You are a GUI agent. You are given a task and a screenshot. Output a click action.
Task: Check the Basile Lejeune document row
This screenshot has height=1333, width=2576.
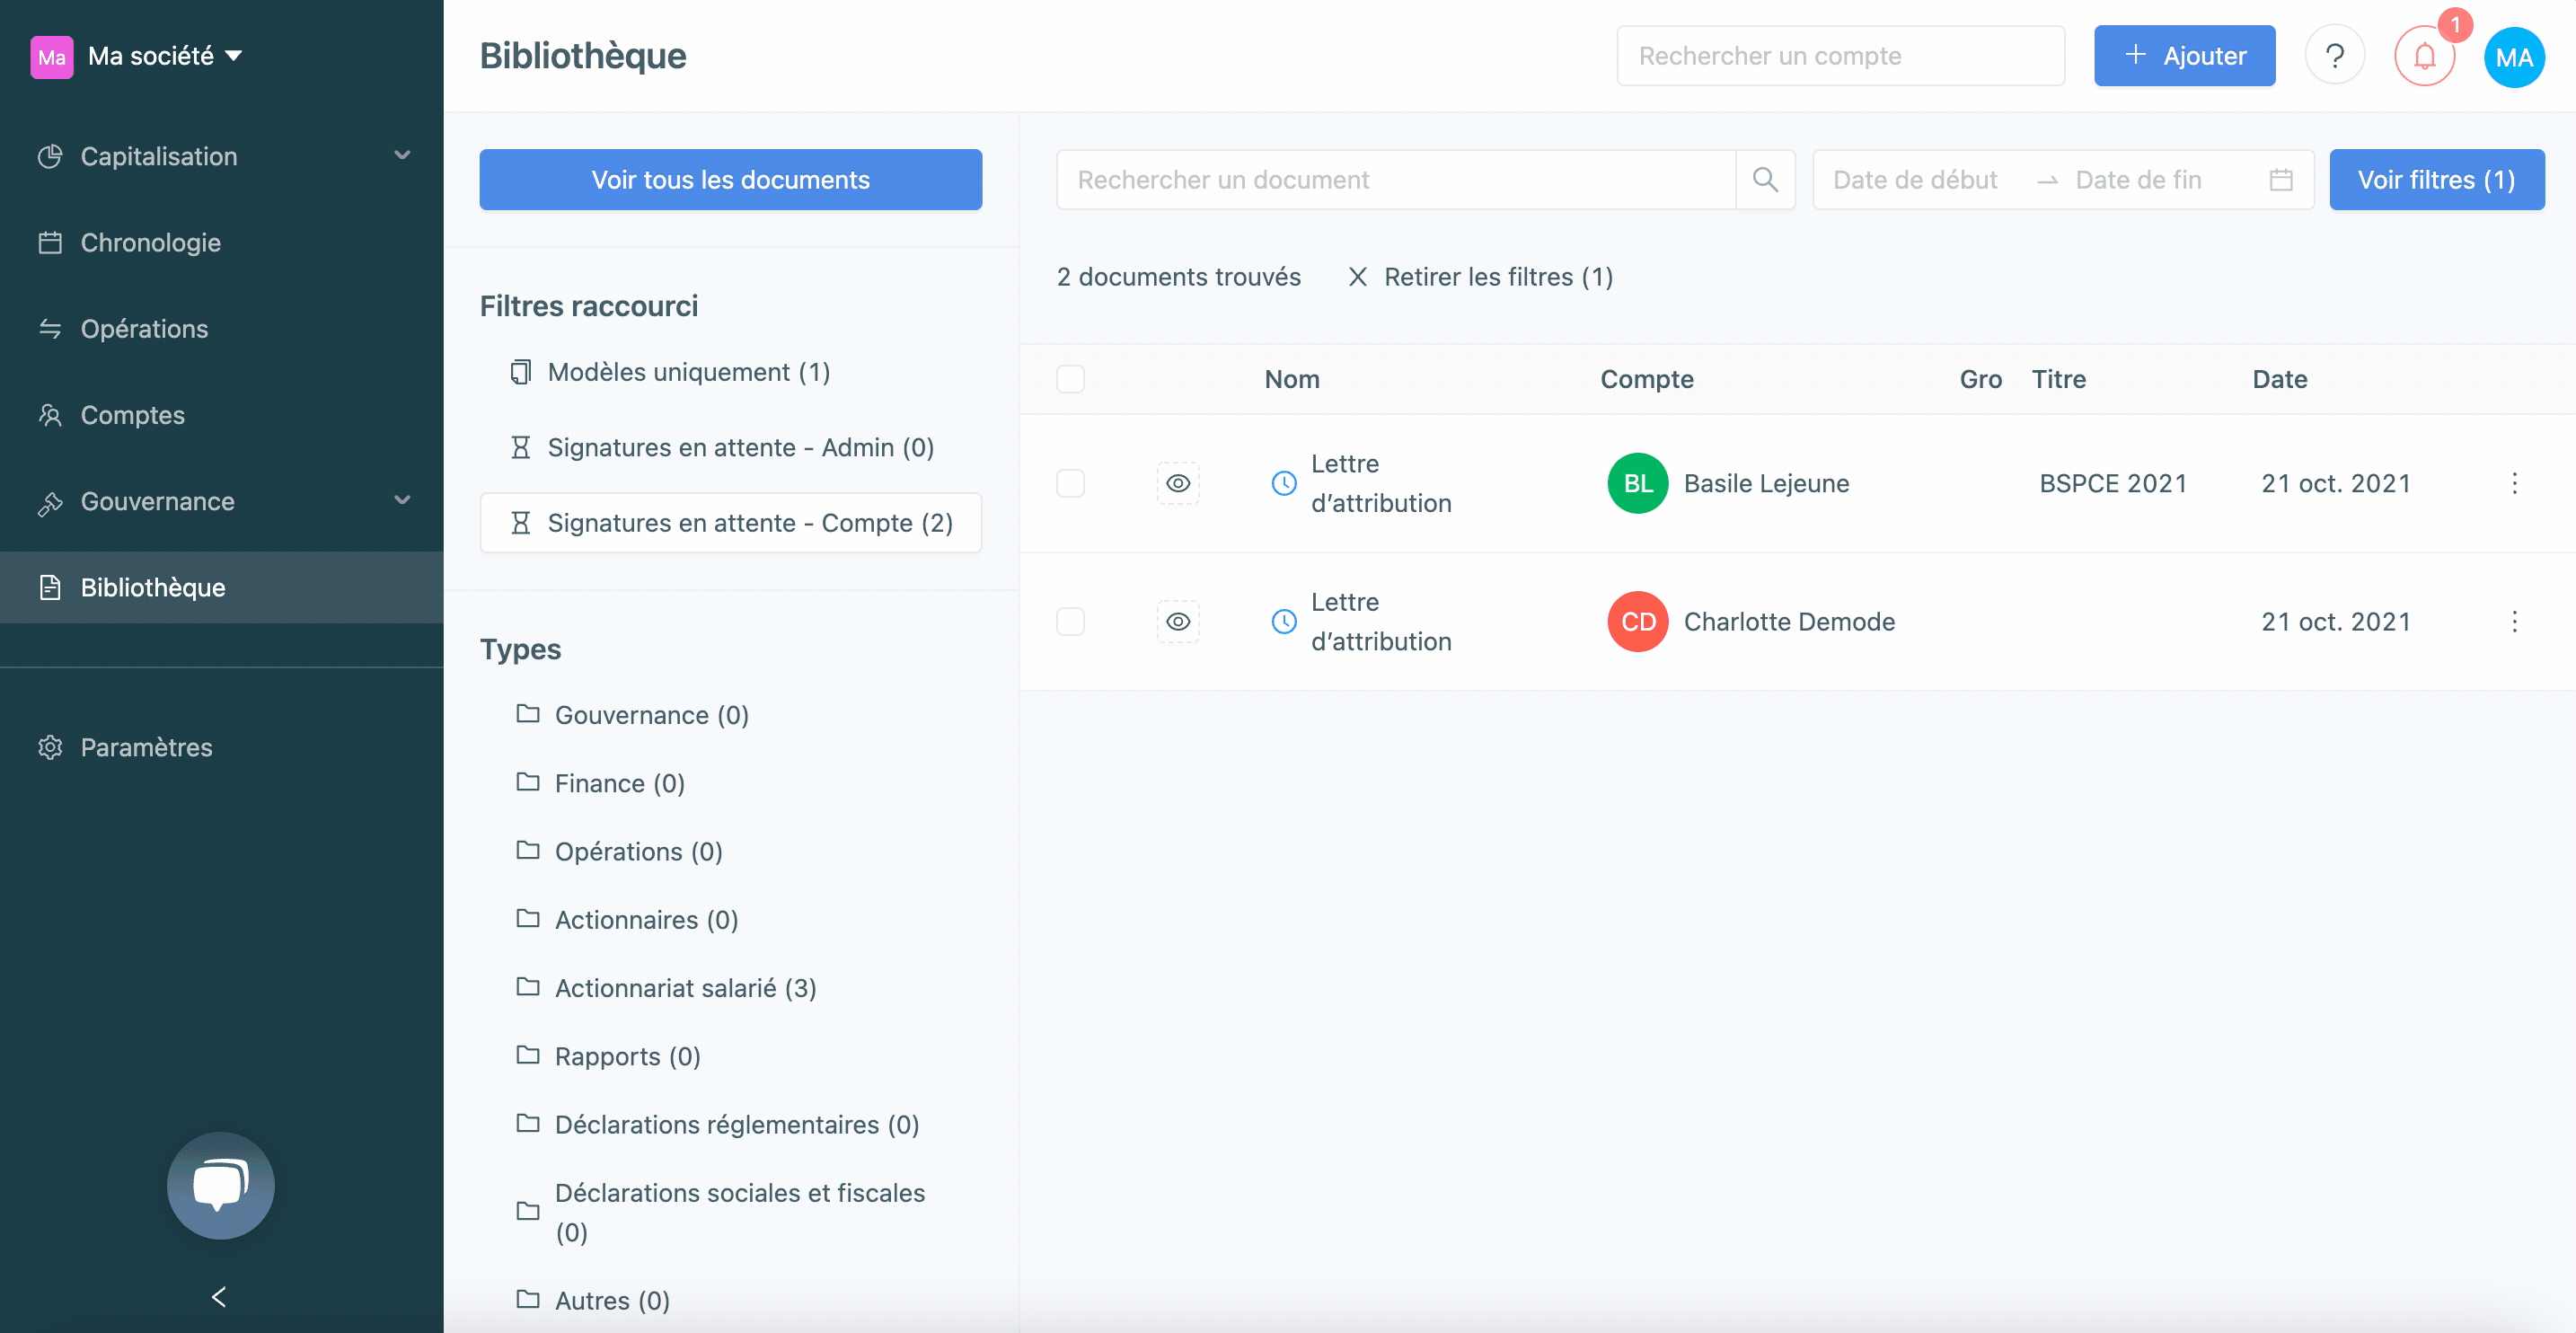(1070, 484)
